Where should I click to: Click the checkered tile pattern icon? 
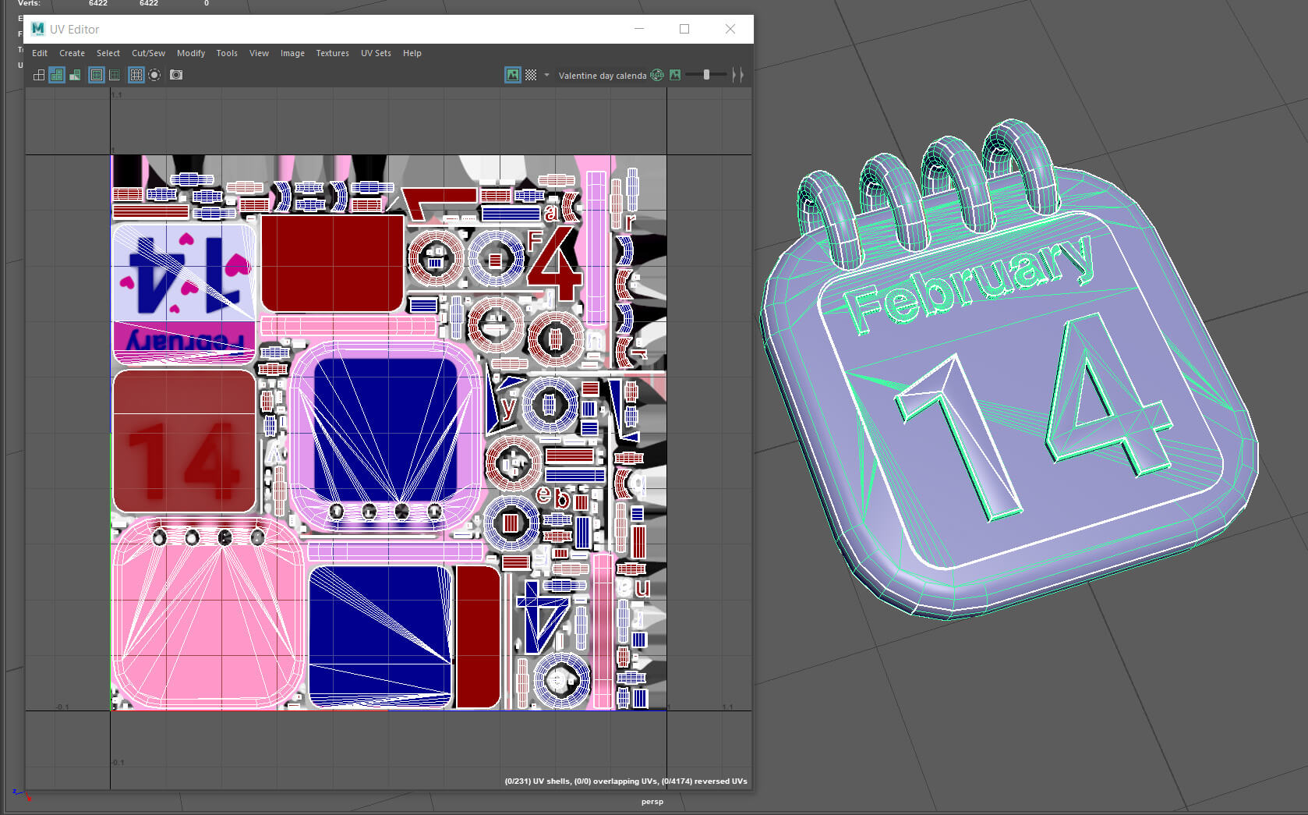pos(531,75)
